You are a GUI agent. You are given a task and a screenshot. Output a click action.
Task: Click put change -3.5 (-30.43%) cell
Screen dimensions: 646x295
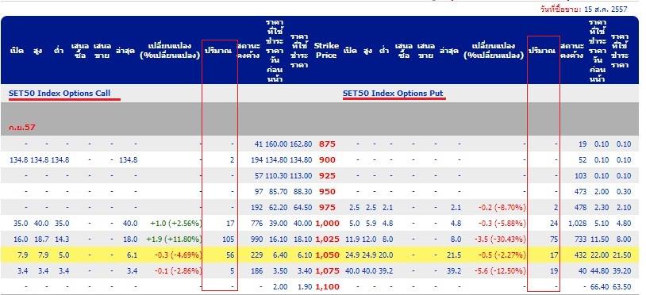click(x=497, y=239)
